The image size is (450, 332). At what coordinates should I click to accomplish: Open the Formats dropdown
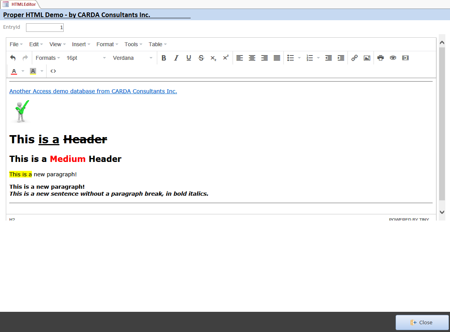click(x=48, y=58)
